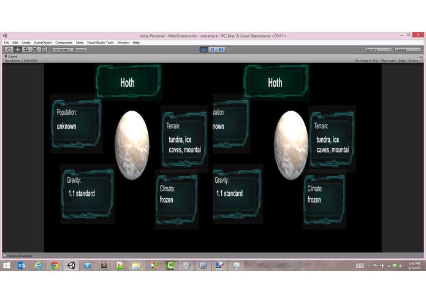Open the Layers dropdown
This screenshot has height=302, width=426.
tap(378, 50)
